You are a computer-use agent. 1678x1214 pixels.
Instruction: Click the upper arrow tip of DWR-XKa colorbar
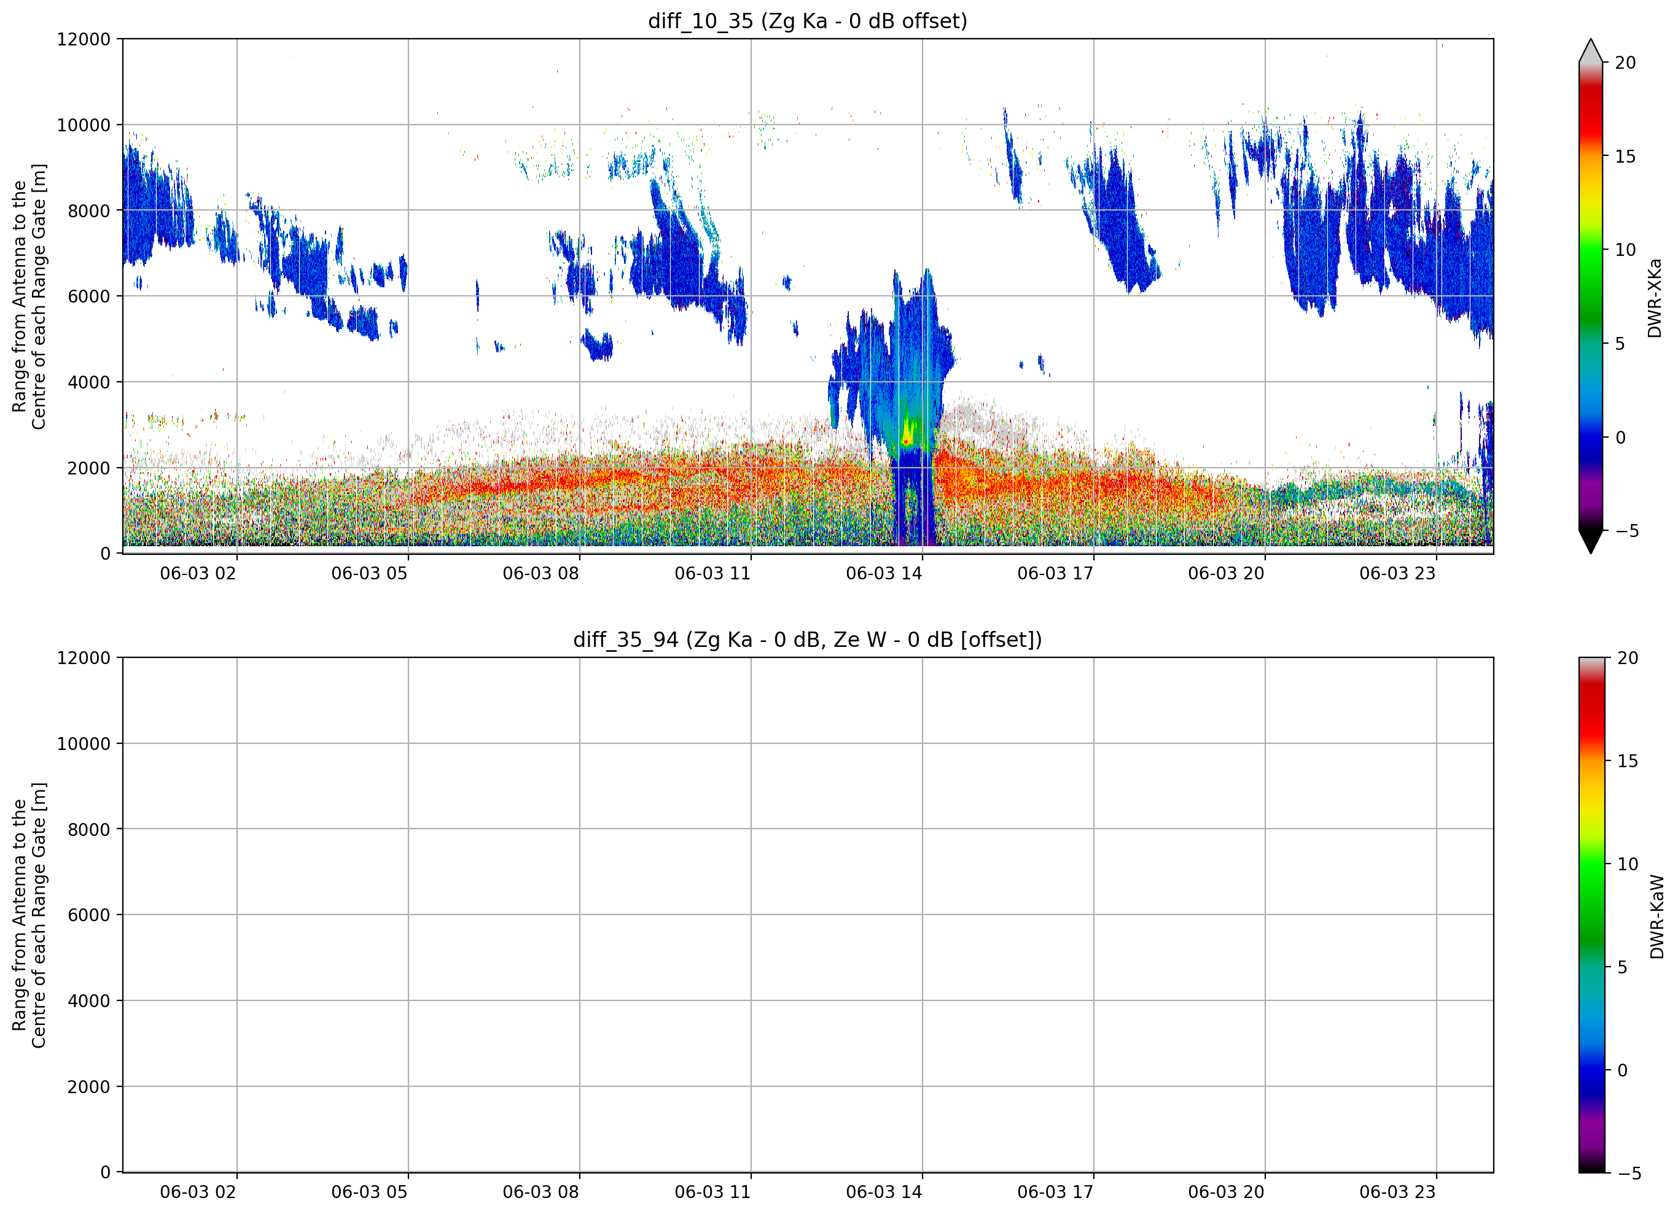click(1590, 50)
